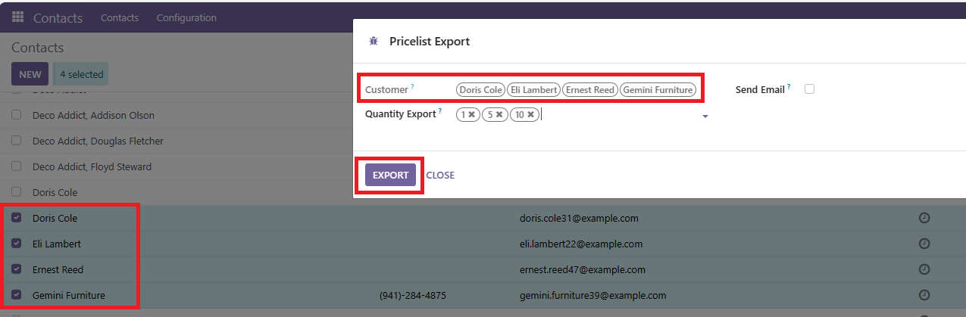The image size is (966, 317).
Task: Open activity clock for Doris Cole
Action: coord(924,218)
